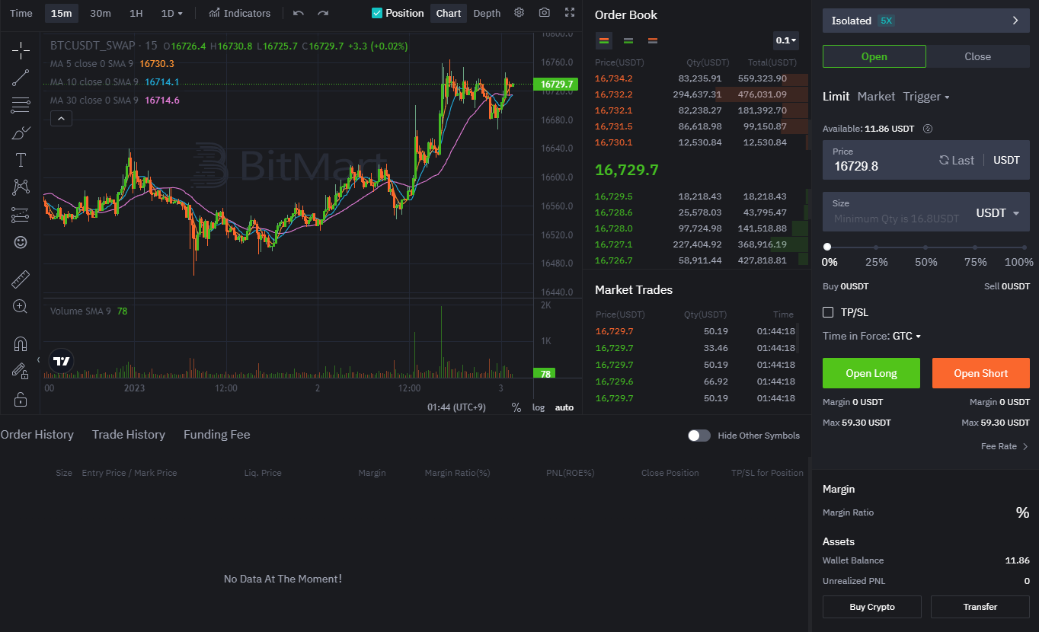Open the order book precision 0.1 dropdown
Viewport: 1039px width, 632px height.
click(786, 40)
